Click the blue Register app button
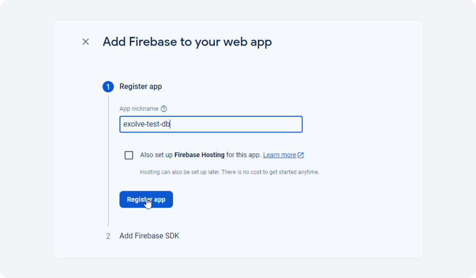The width and height of the screenshot is (476, 278). tap(146, 199)
